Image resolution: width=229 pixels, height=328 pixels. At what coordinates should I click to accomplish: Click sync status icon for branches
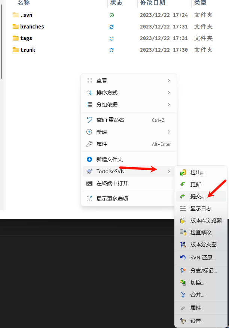pyautogui.click(x=112, y=27)
